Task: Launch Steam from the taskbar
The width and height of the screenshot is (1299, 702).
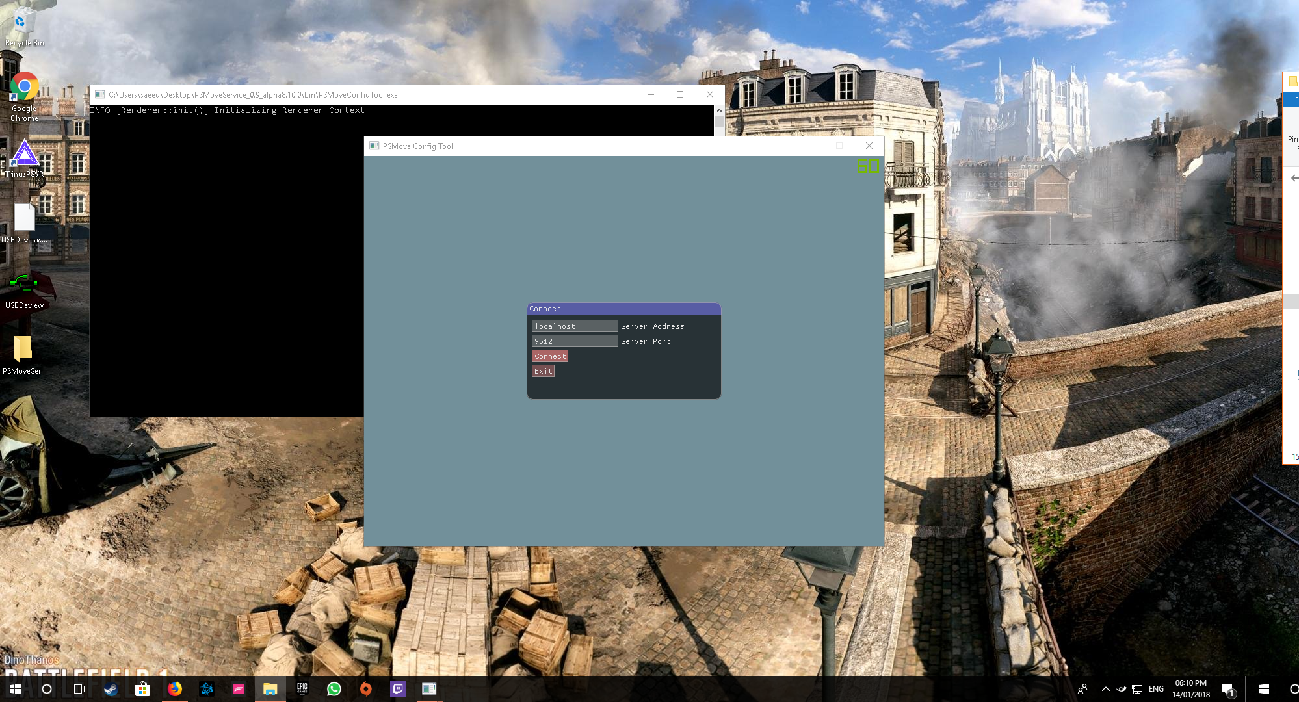Action: (111, 689)
